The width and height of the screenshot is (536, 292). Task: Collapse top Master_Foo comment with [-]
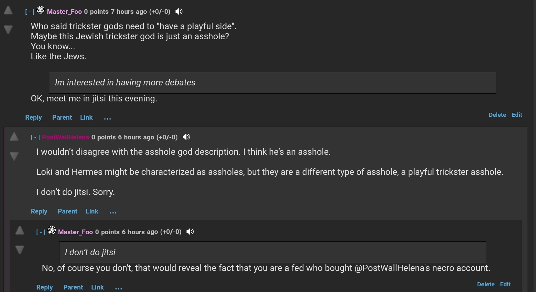[x=30, y=12]
